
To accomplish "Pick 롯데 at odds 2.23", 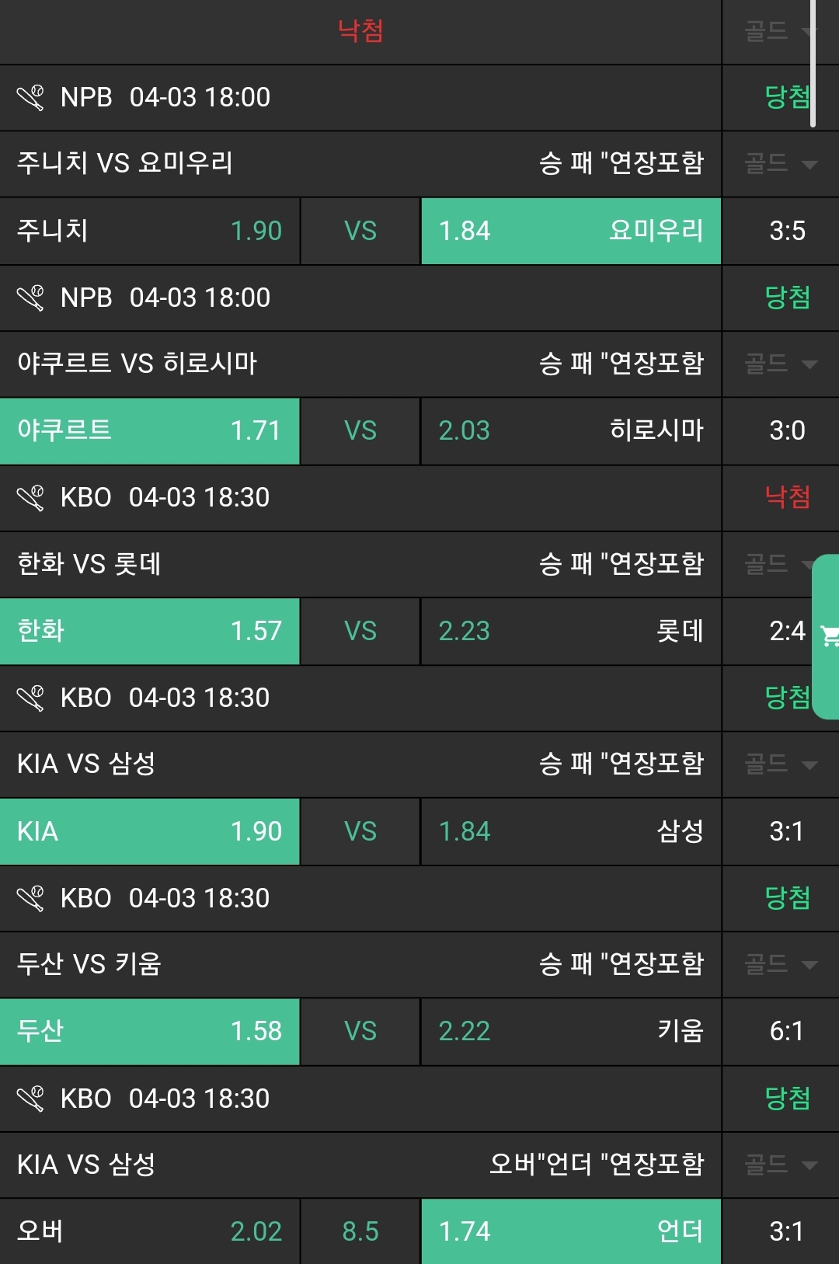I will tap(571, 631).
